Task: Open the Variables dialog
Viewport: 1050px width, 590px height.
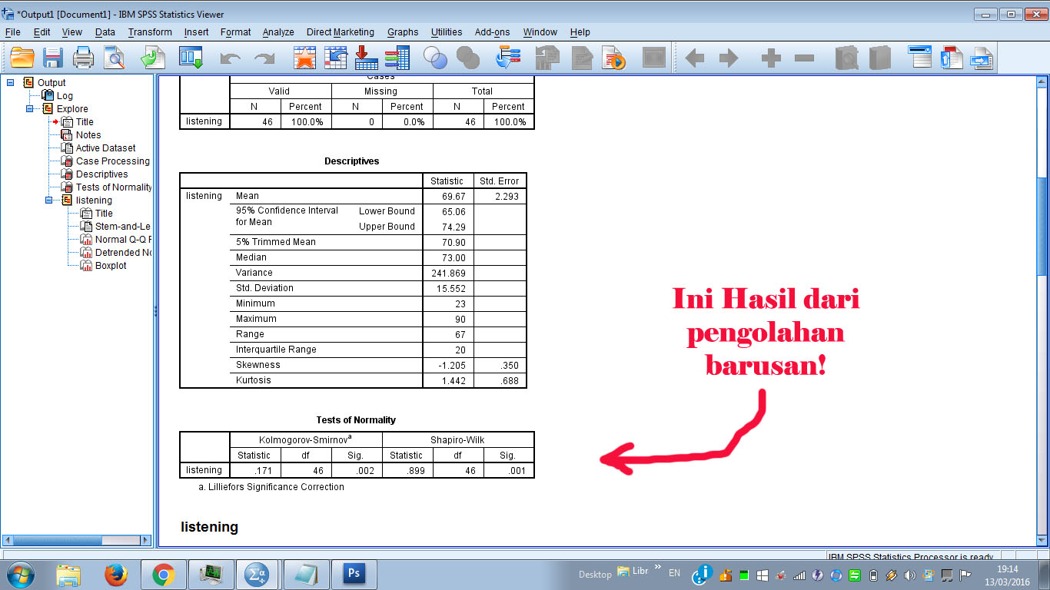Action: 397,57
